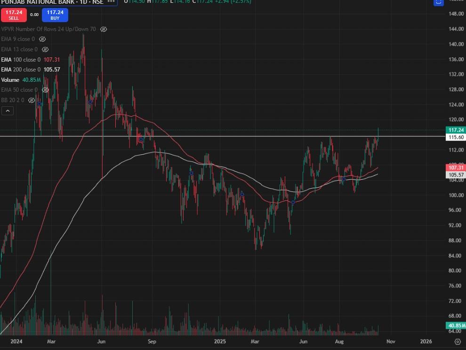Click the blue 117.24 BUY button
The image size is (466, 350).
tap(55, 15)
